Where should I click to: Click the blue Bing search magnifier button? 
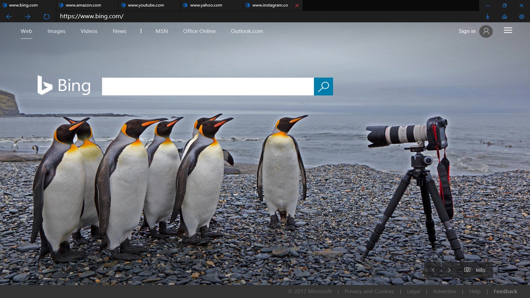pos(323,86)
